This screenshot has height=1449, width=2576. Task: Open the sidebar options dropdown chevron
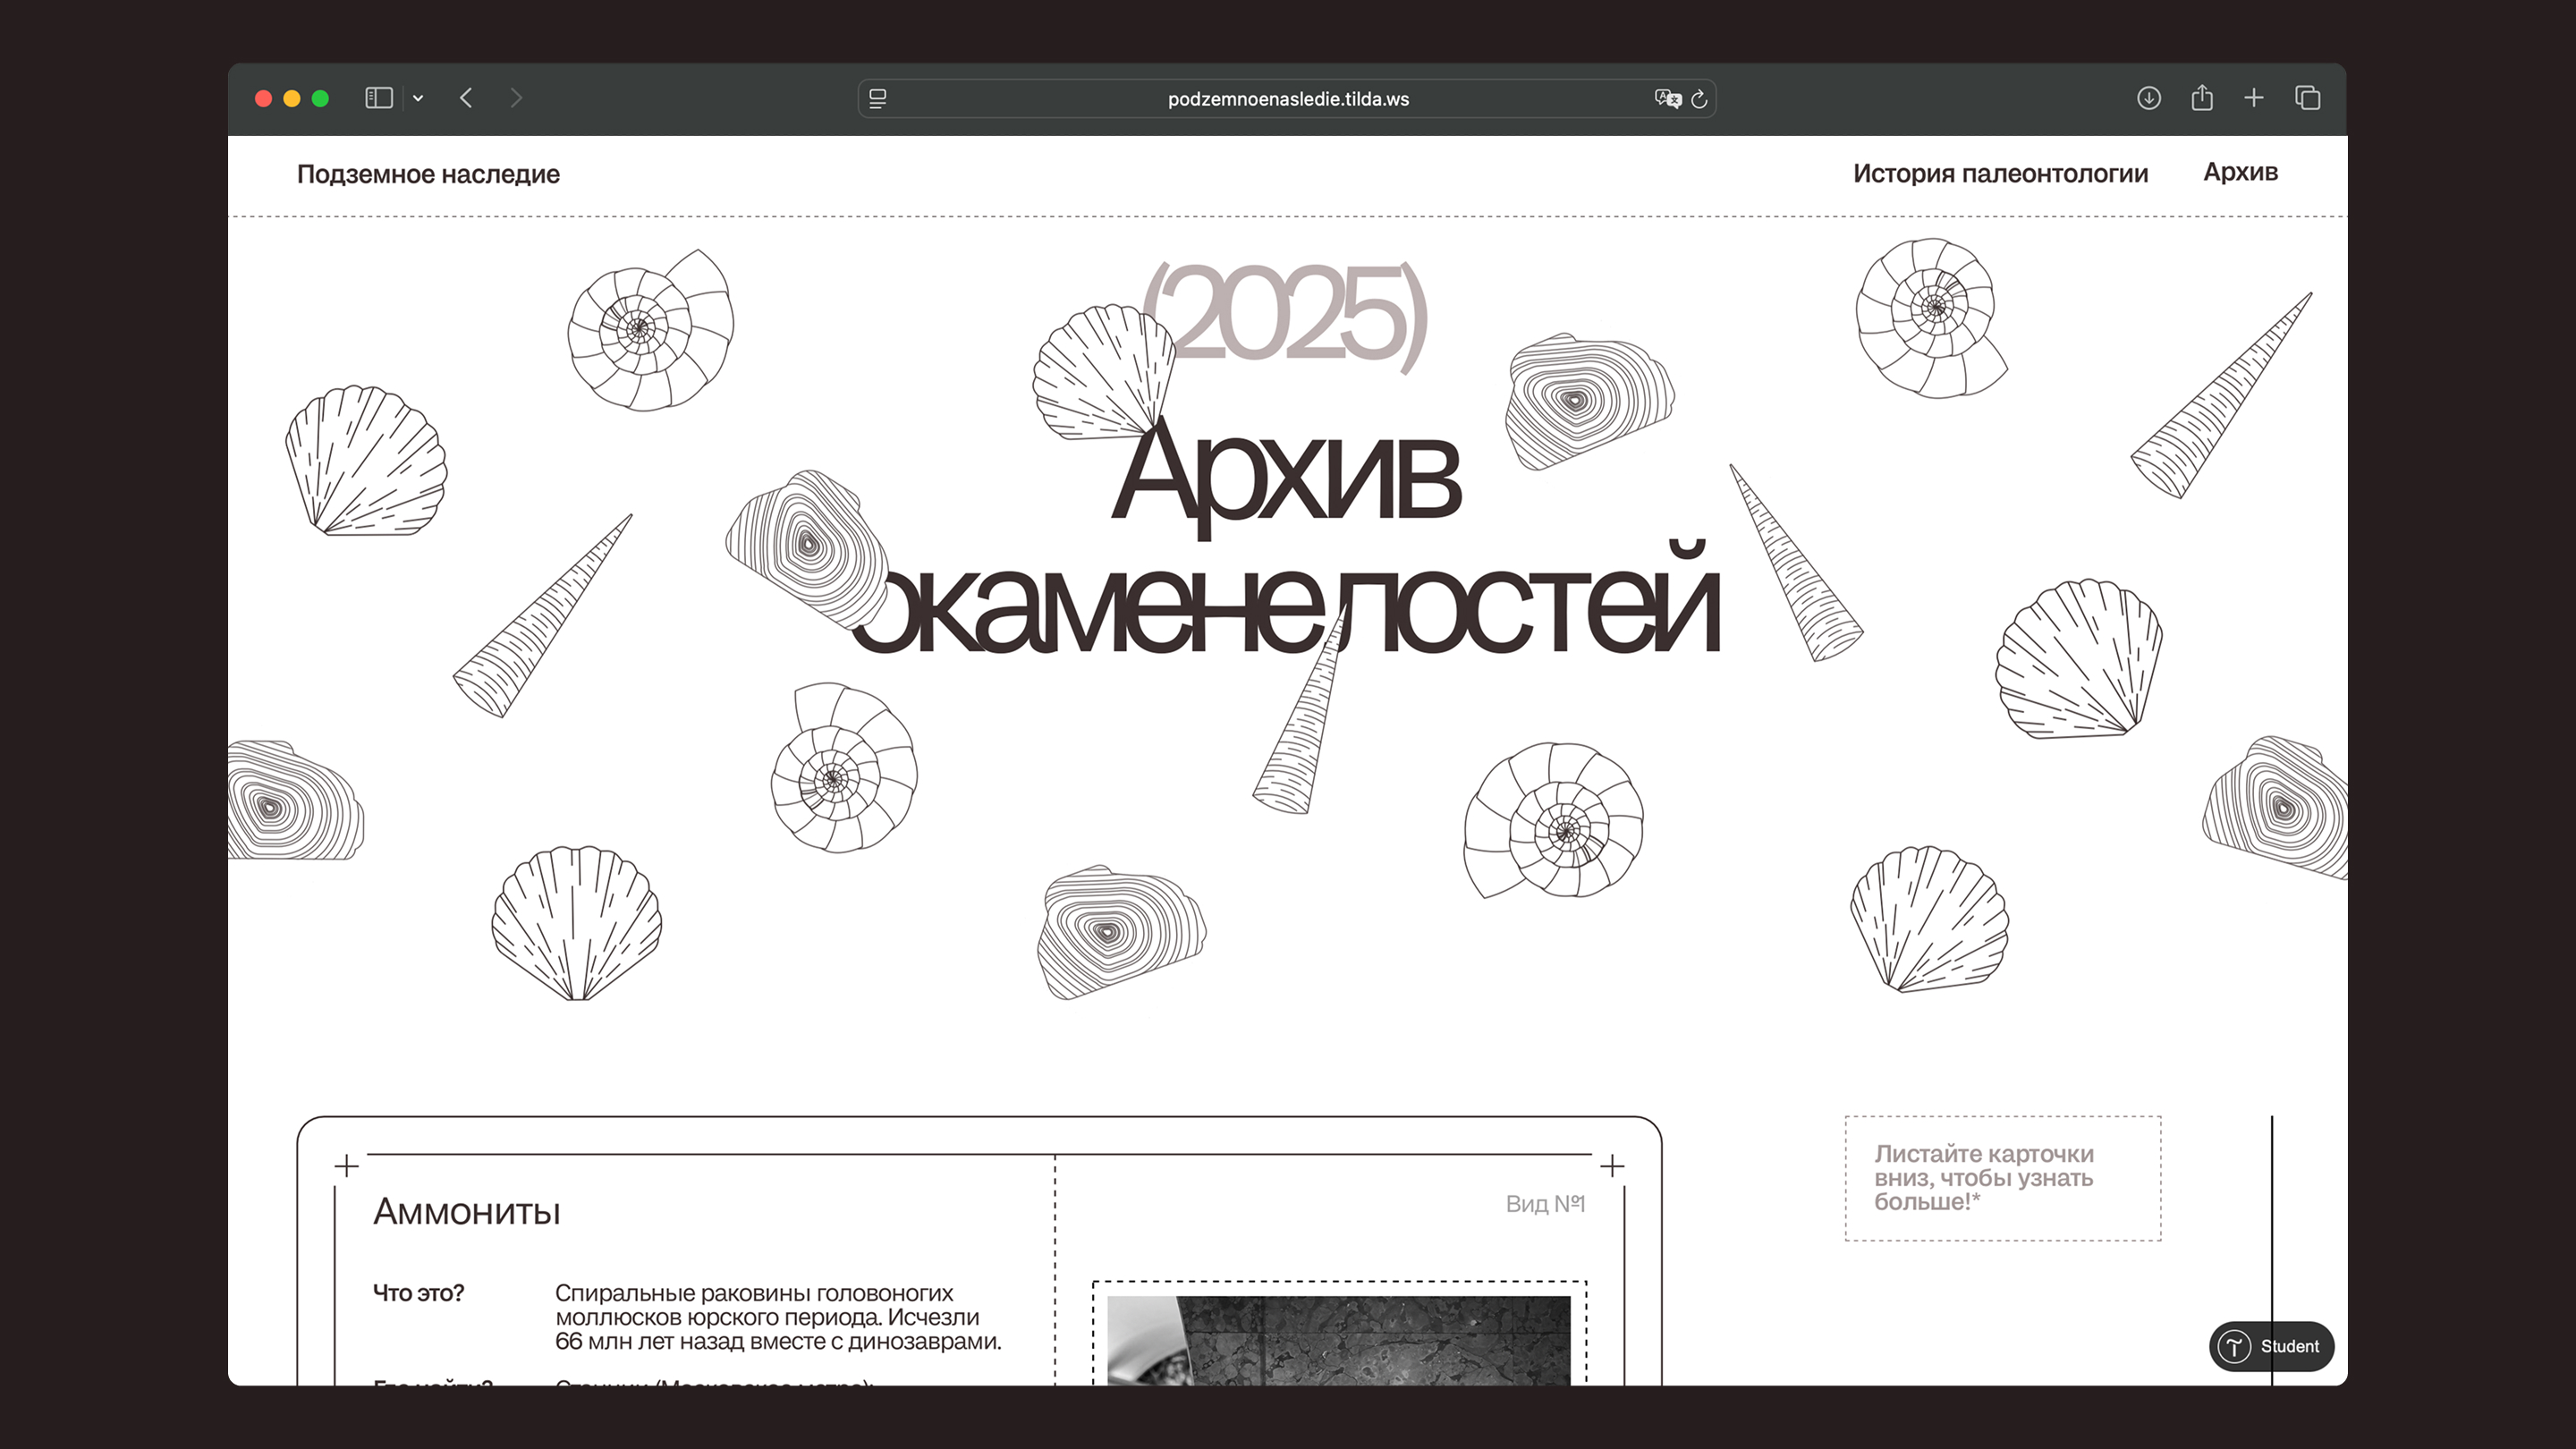tap(418, 98)
